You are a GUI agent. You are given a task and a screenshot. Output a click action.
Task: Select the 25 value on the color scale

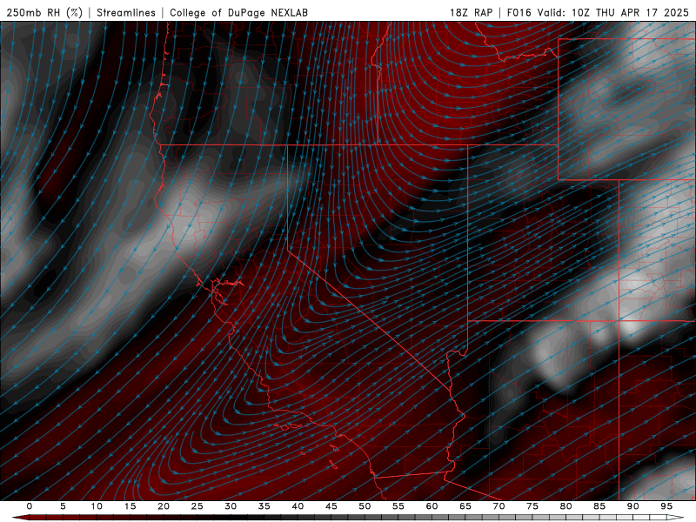tap(197, 506)
